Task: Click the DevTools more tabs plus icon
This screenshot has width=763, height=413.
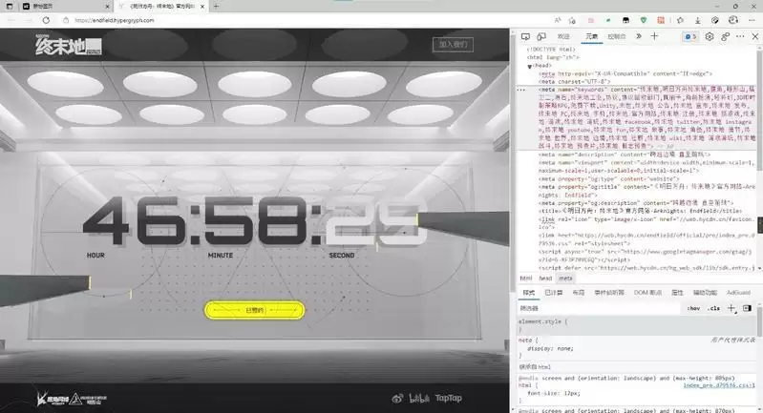Action: [x=654, y=35]
